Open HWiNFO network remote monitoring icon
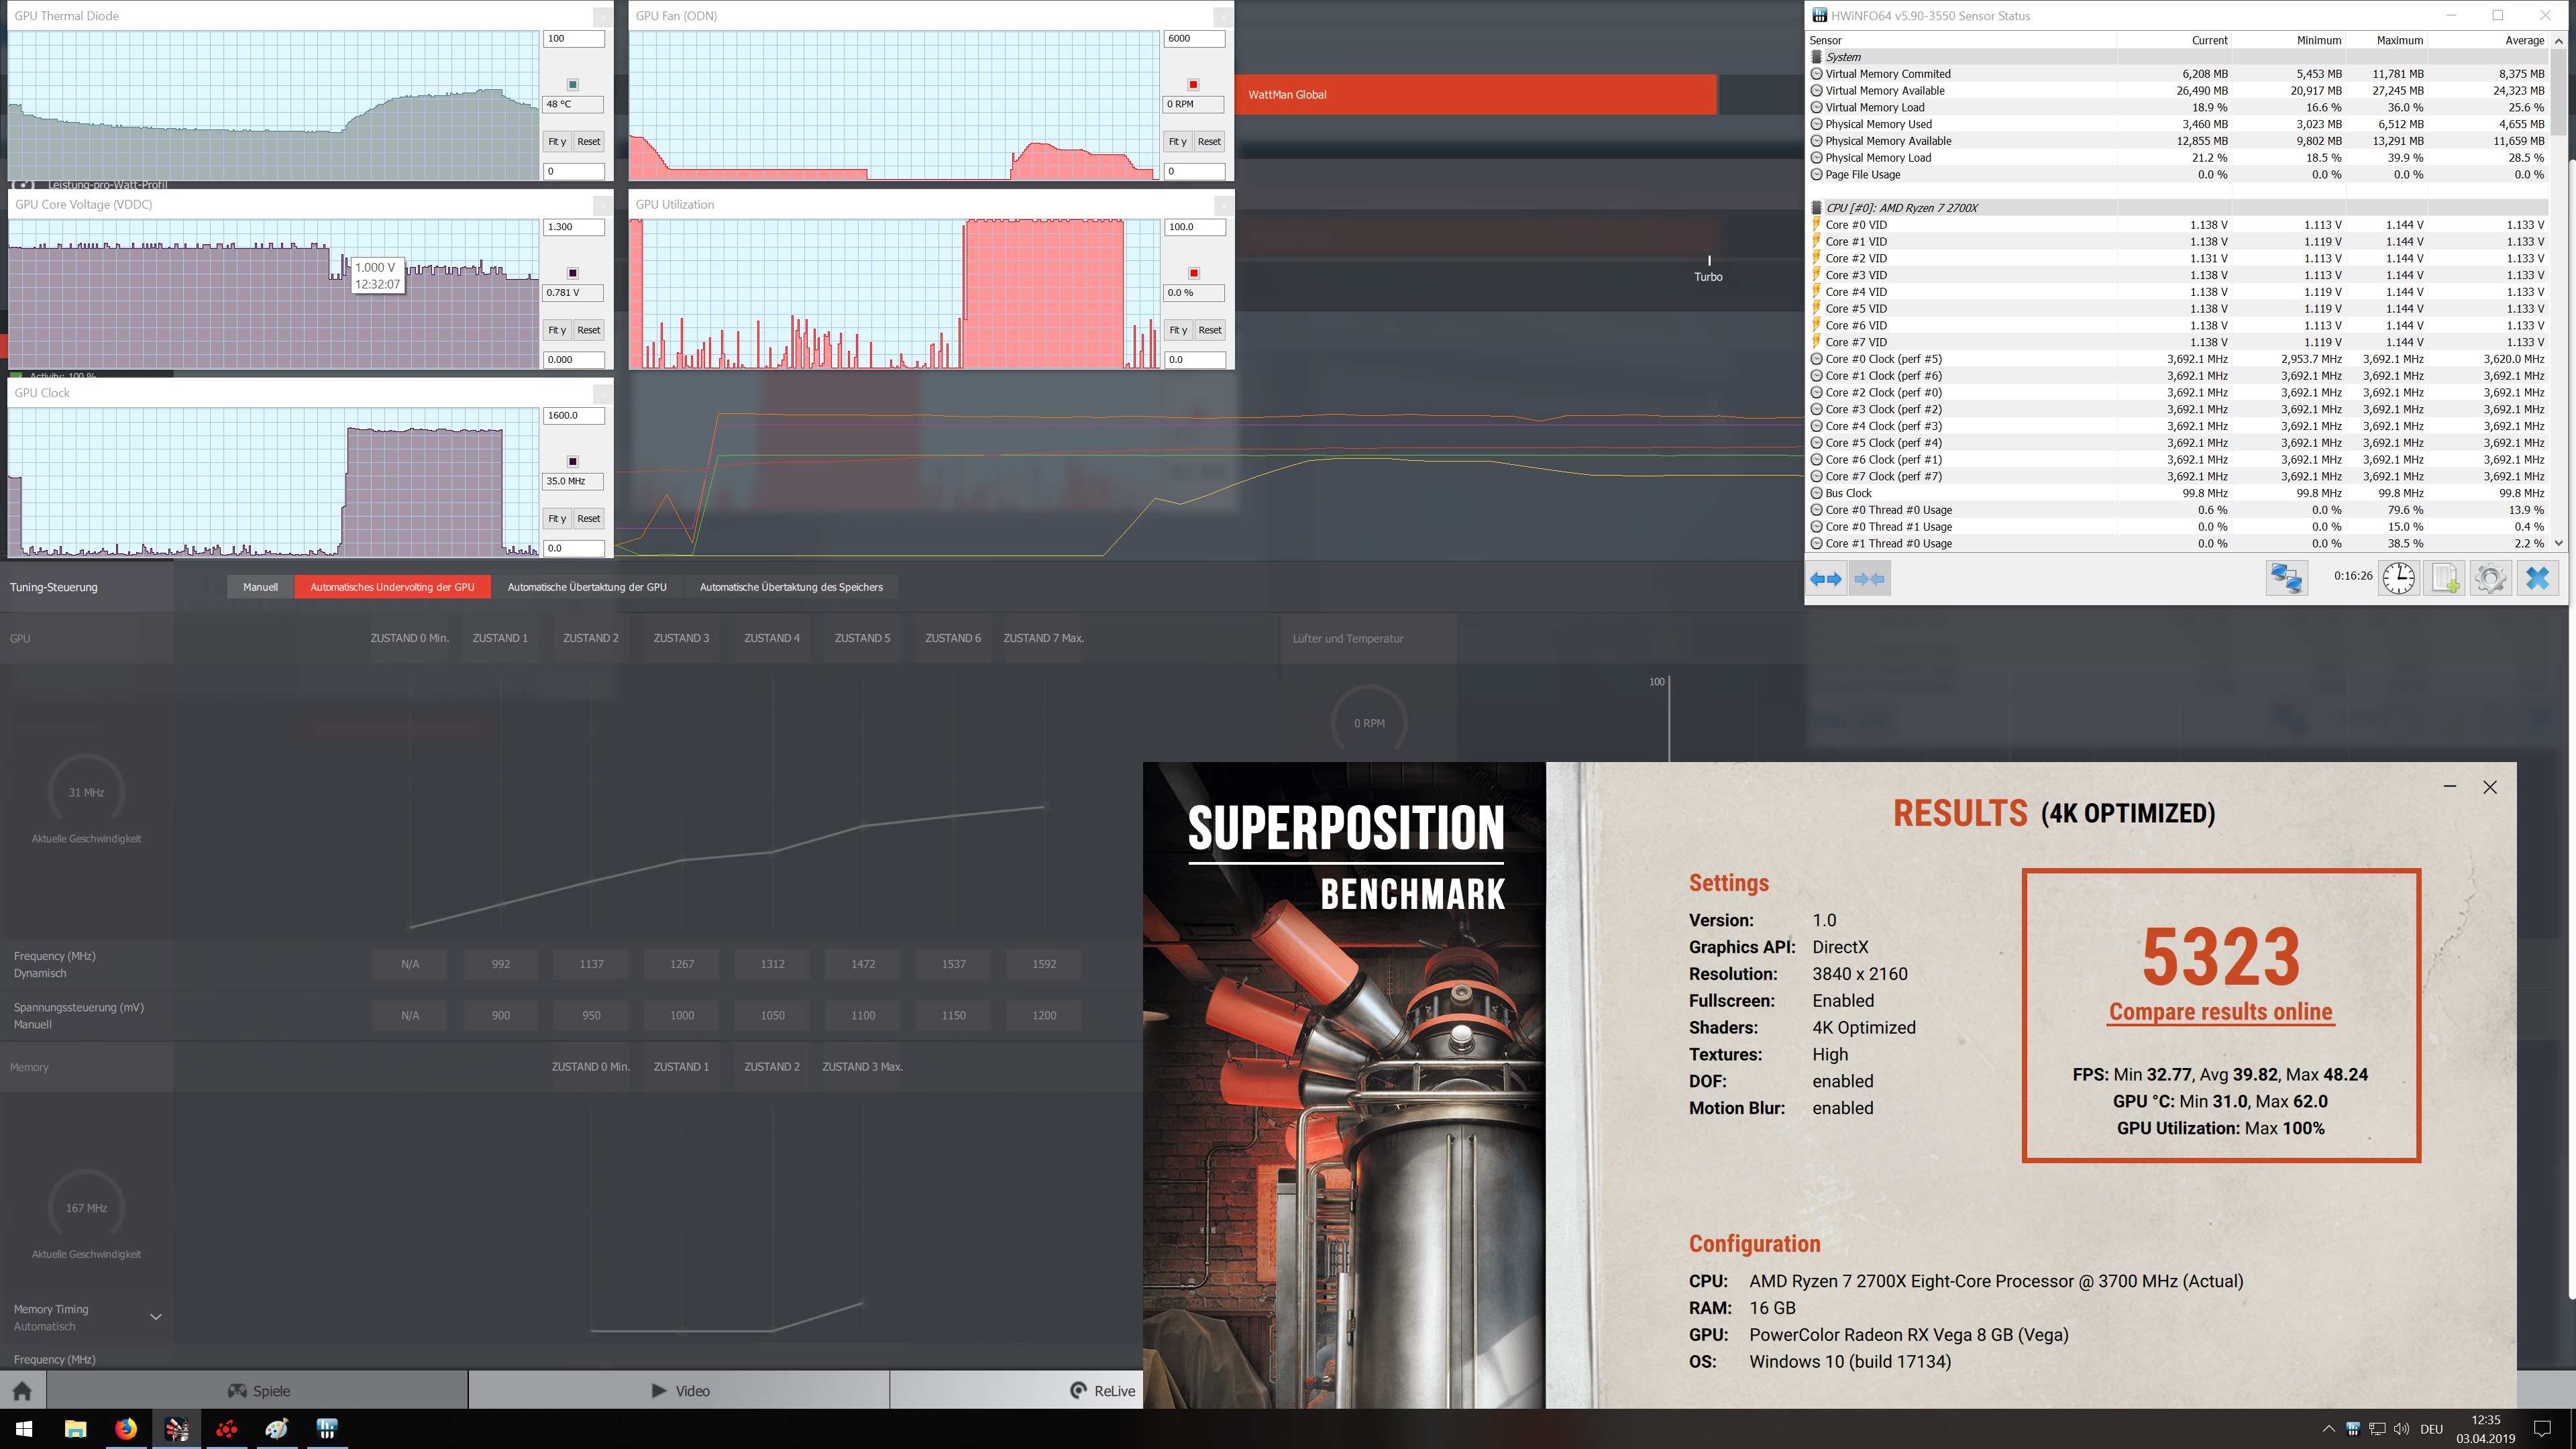The height and width of the screenshot is (1449, 2576). click(2286, 578)
